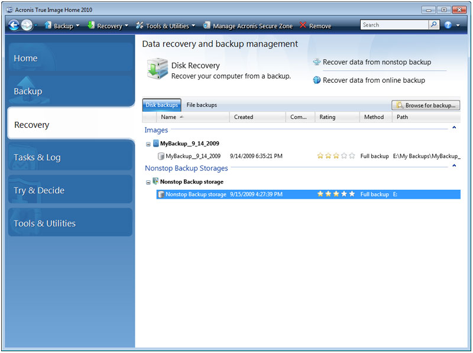This screenshot has height=353, width=473.
Task: Open the Tools & Utilities toolbar dropdown
Action: tap(166, 26)
